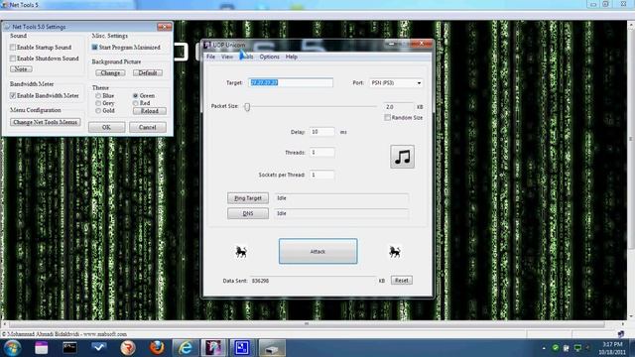
Task: Select the Blue theme radio button
Action: (98, 96)
